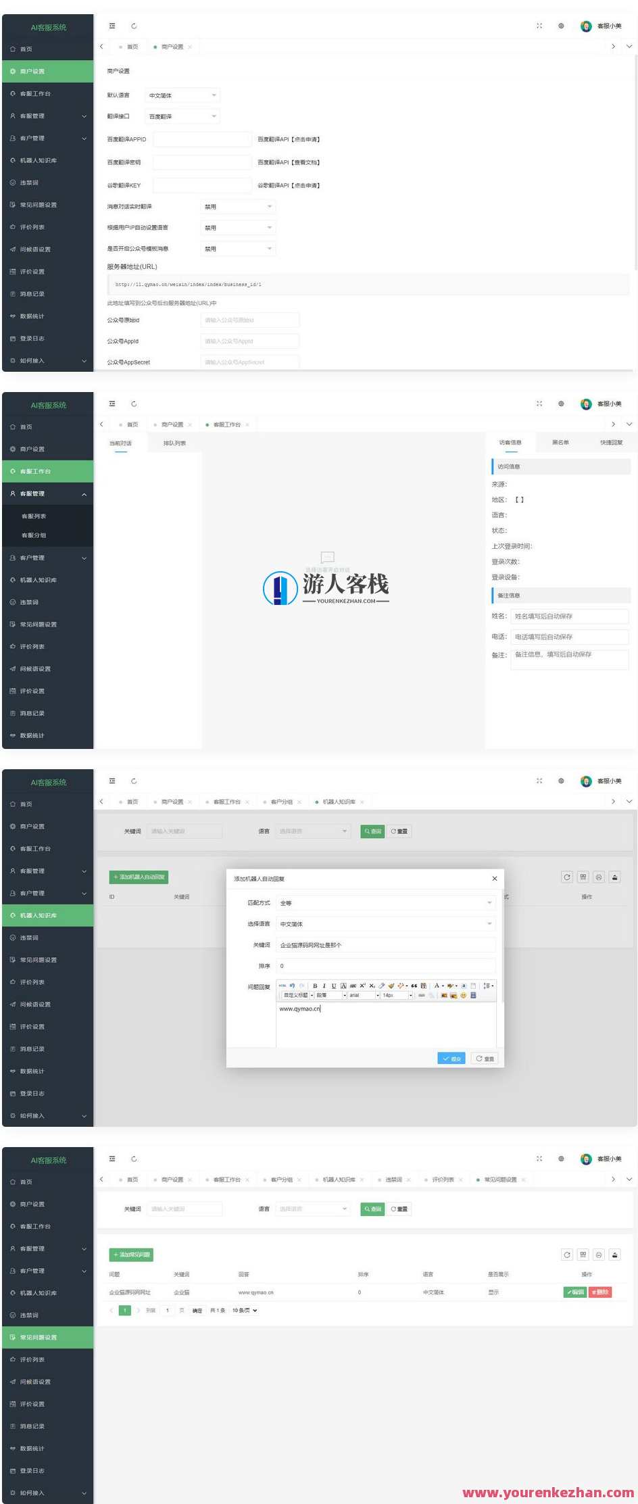Collapse 客服管理 in the 客服工作台 screen sidebar
This screenshot has height=1504, width=638.
coord(47,494)
